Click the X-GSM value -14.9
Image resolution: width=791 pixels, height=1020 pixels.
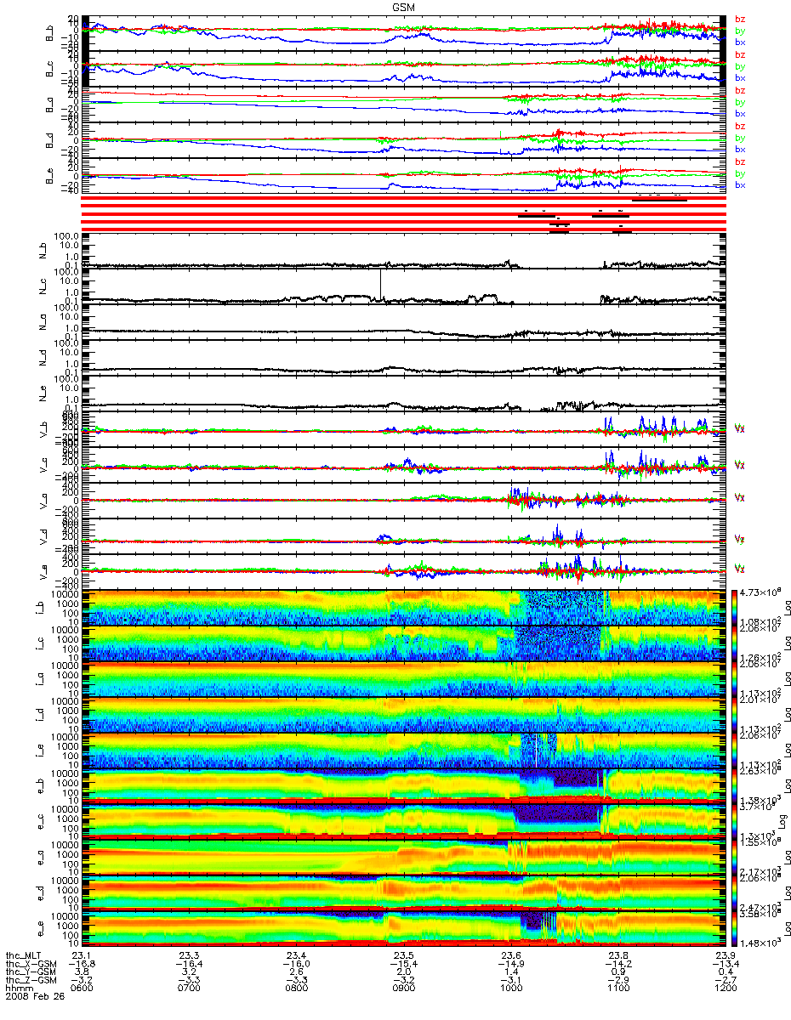(512, 965)
